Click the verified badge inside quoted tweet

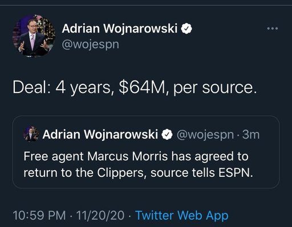167,135
